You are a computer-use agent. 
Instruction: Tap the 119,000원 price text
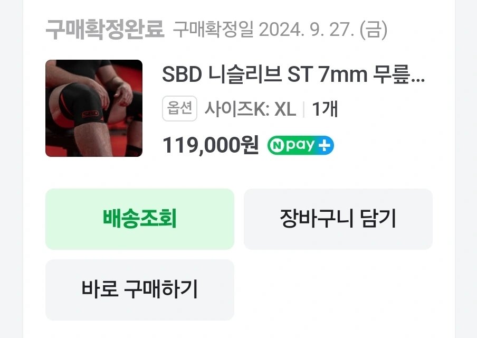[x=211, y=145]
